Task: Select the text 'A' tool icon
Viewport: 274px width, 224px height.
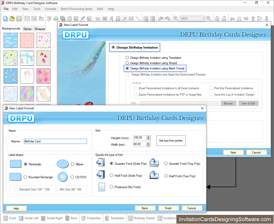Action: coord(111,18)
